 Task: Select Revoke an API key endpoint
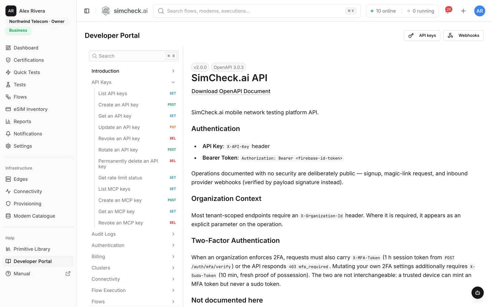click(137, 139)
